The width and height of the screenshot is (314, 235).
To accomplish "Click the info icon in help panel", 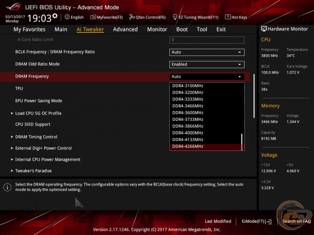I will tap(7, 187).
